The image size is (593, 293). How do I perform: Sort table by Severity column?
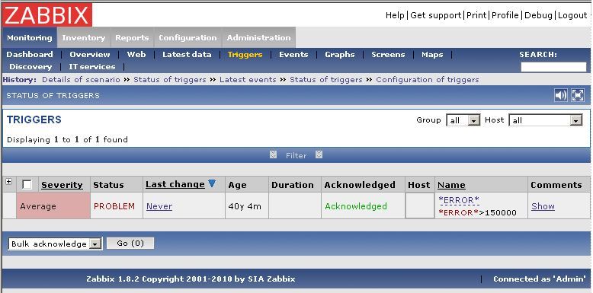coord(62,185)
